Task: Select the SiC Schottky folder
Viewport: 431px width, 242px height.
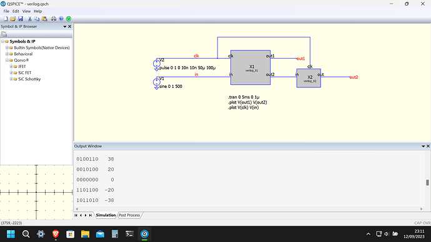Action: tap(29, 79)
